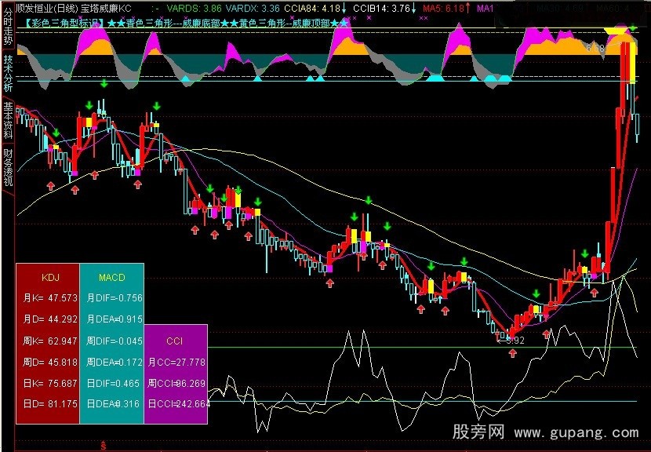Select the 周CCI=96.269 reading
This screenshot has height=452, width=651.
coord(176,383)
